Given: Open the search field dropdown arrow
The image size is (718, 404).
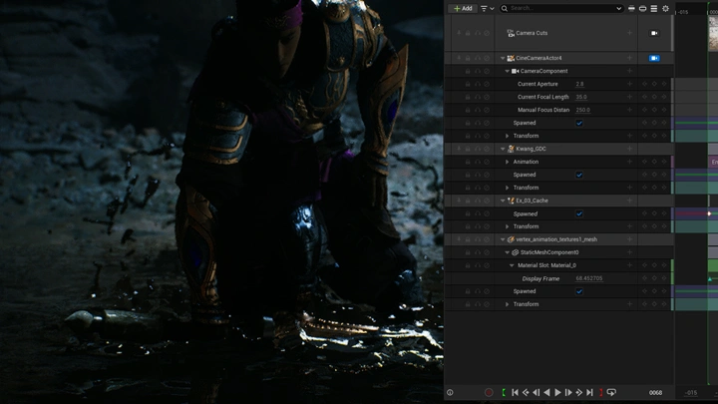Looking at the screenshot, I should coord(618,8).
